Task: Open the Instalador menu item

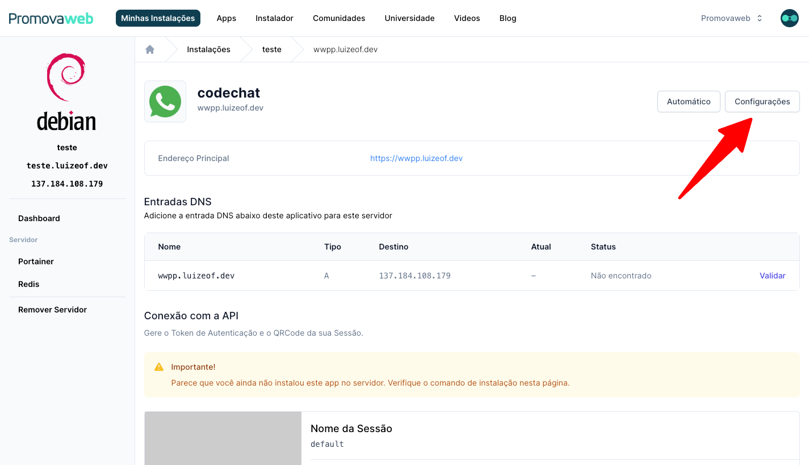Action: tap(274, 18)
